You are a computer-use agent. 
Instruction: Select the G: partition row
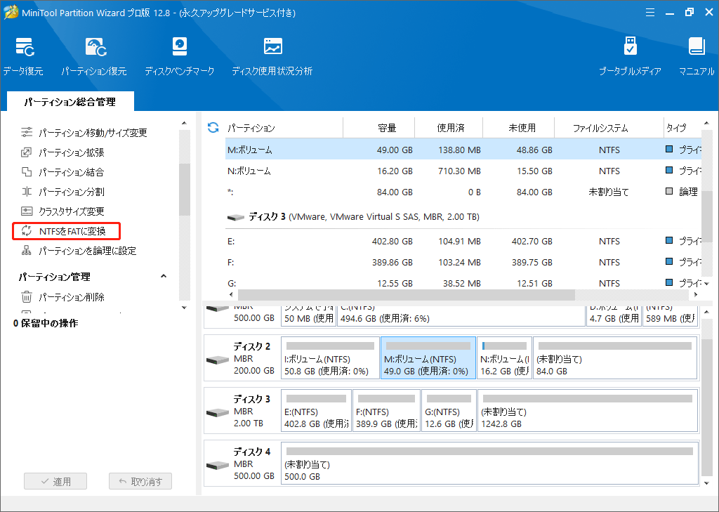point(463,282)
